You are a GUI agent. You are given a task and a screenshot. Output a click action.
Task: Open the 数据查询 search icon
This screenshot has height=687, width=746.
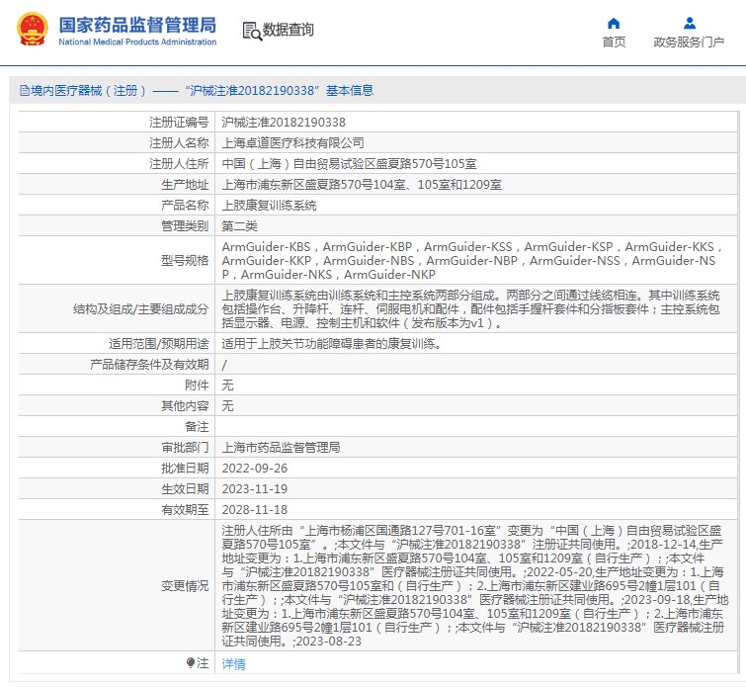coord(252,31)
